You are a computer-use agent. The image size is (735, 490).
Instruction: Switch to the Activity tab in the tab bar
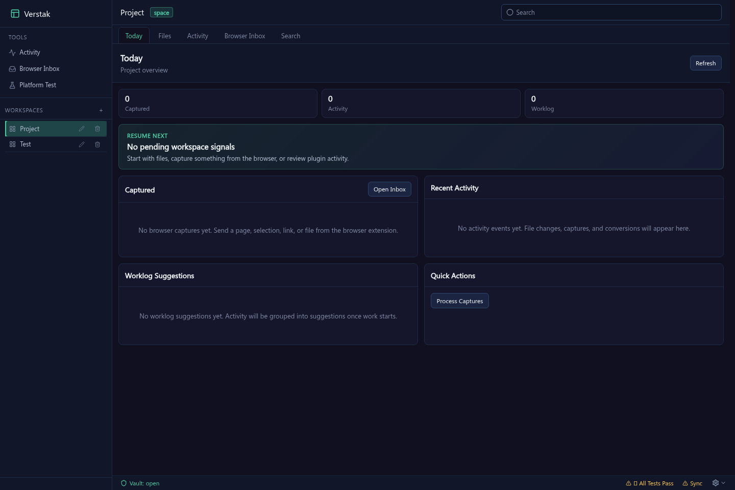click(198, 36)
